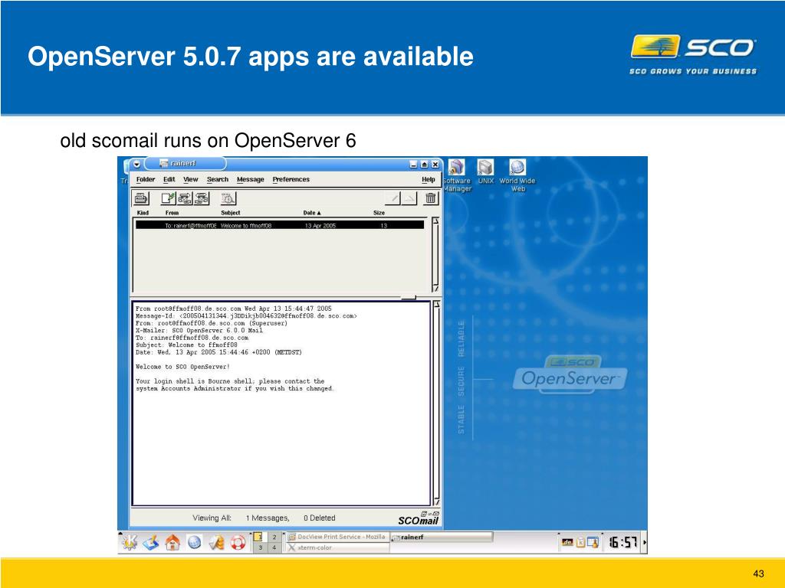Open the Home folder panel icon
Image resolution: width=785 pixels, height=588 pixels.
(x=172, y=543)
